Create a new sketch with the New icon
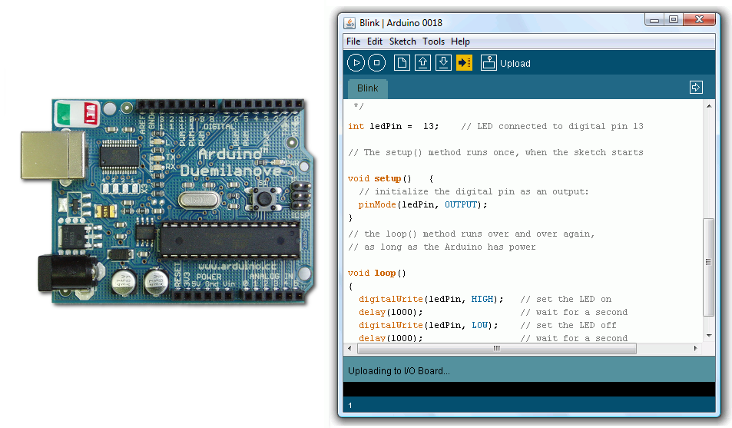 click(x=402, y=62)
